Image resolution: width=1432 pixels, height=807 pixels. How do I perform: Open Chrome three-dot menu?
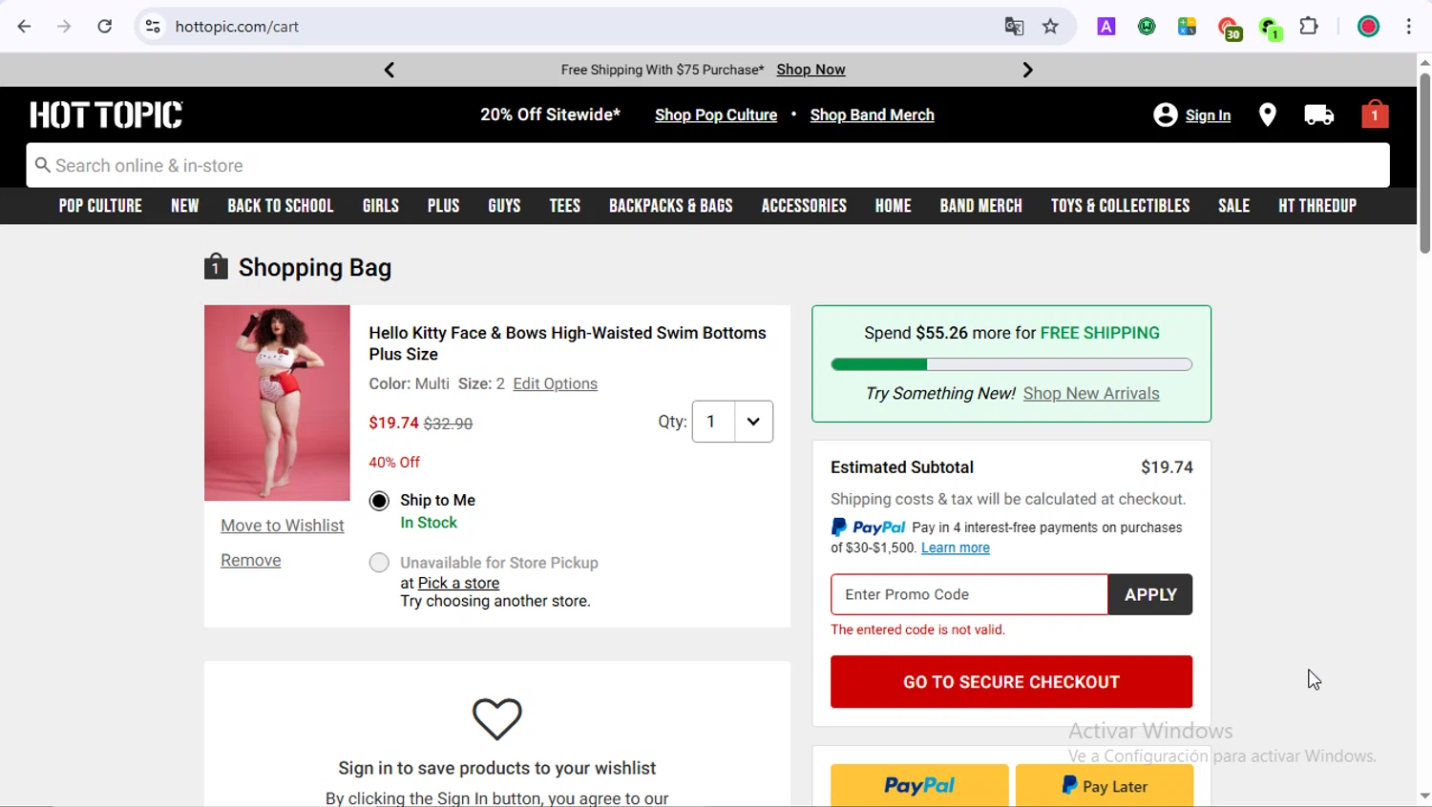1408,27
